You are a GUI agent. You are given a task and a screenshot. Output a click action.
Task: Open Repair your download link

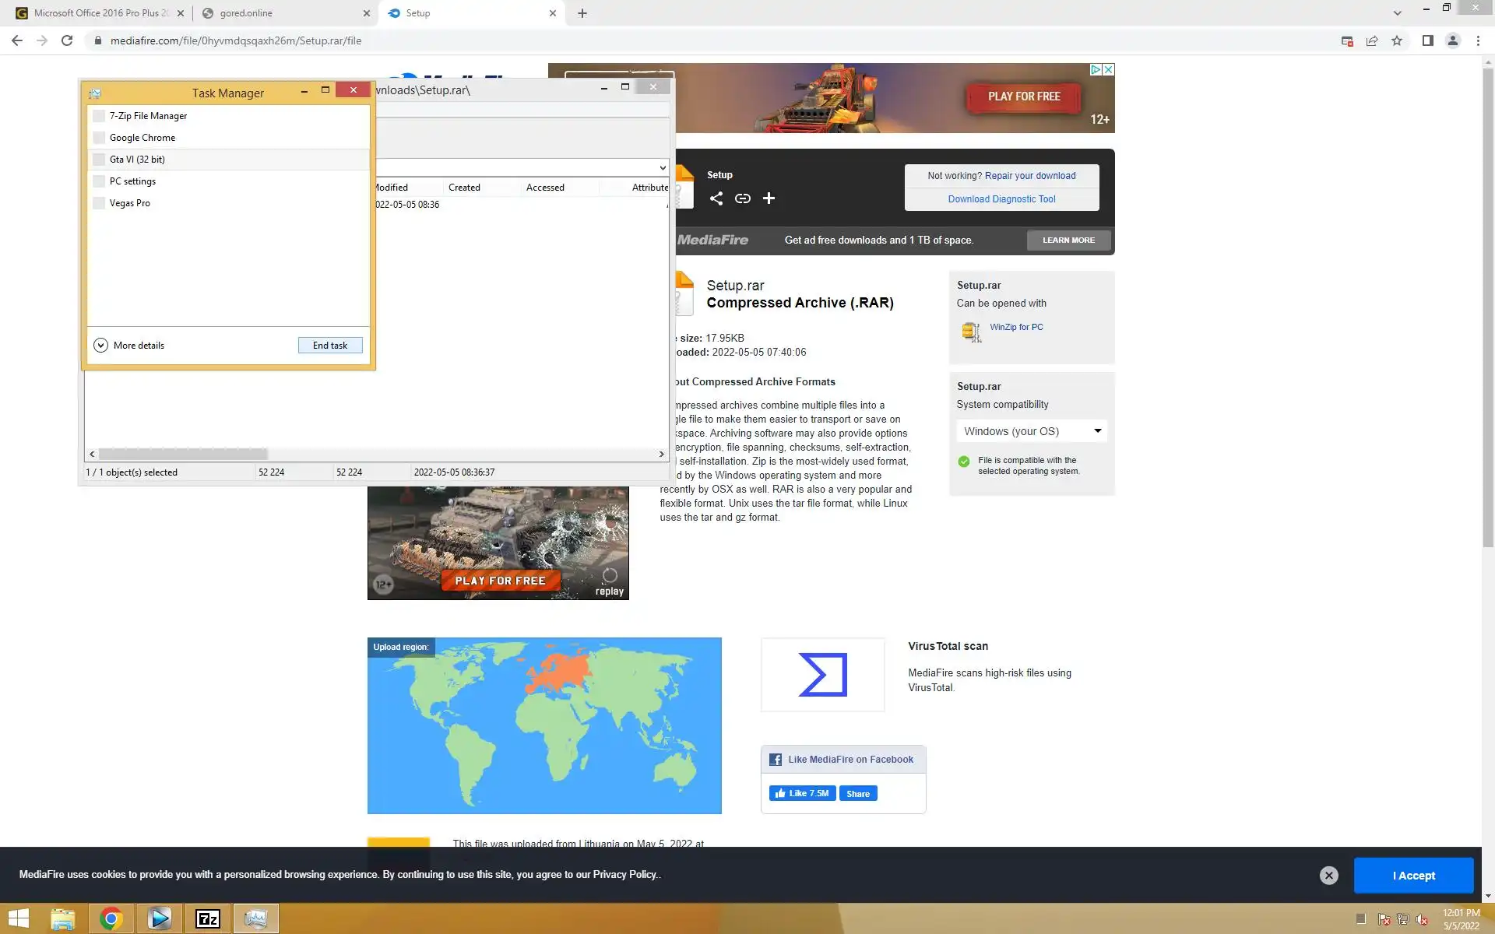tap(1029, 176)
